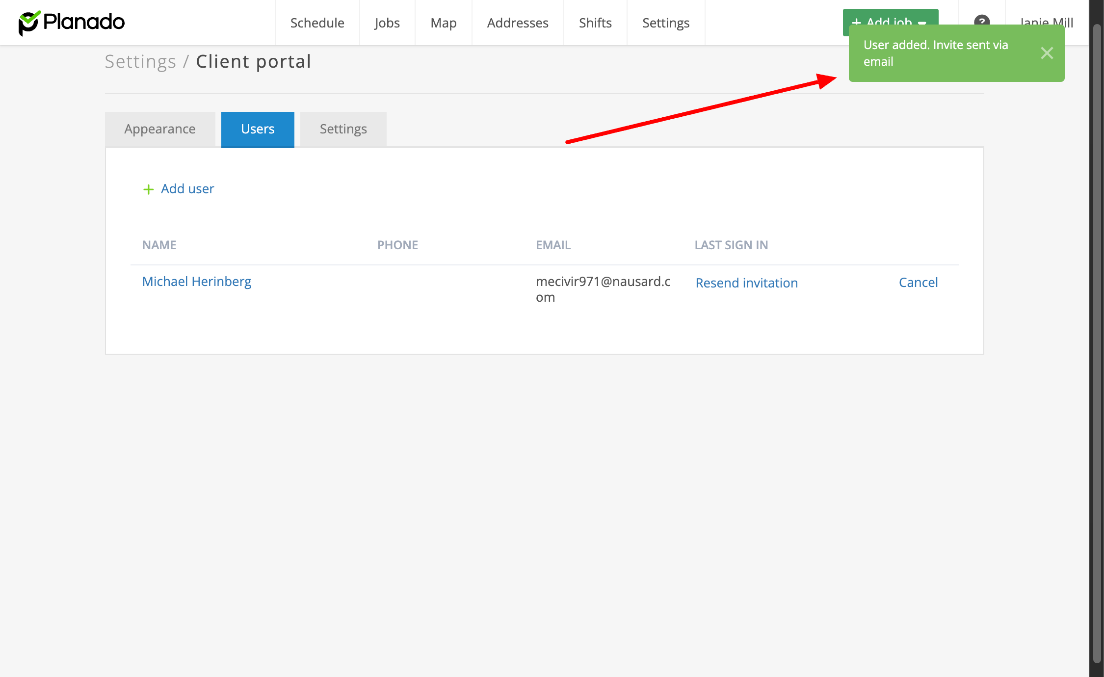Open Michael Herinberg's user profile

point(196,282)
